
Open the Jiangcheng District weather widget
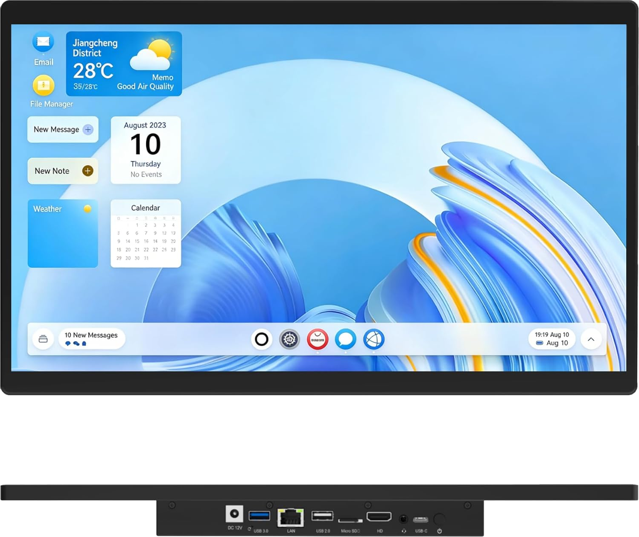pos(124,64)
